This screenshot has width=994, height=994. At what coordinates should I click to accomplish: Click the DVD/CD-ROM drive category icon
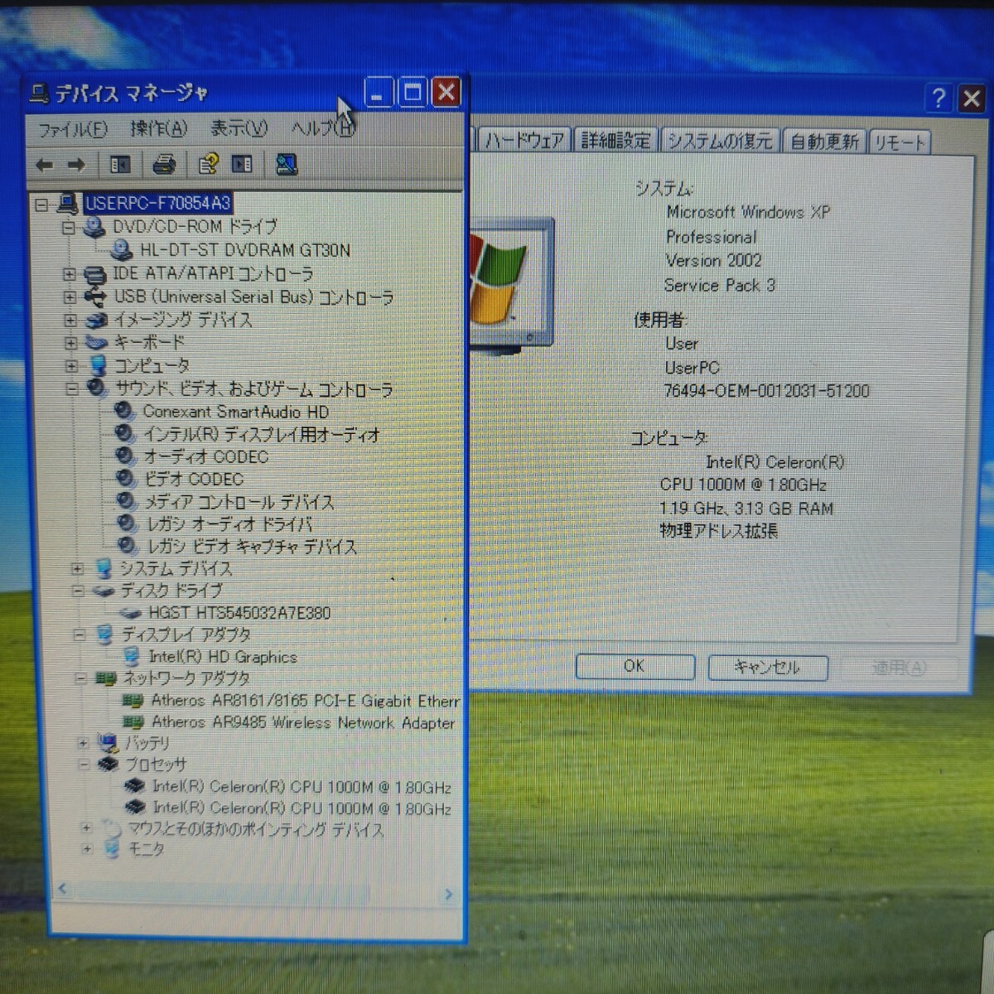tap(94, 226)
